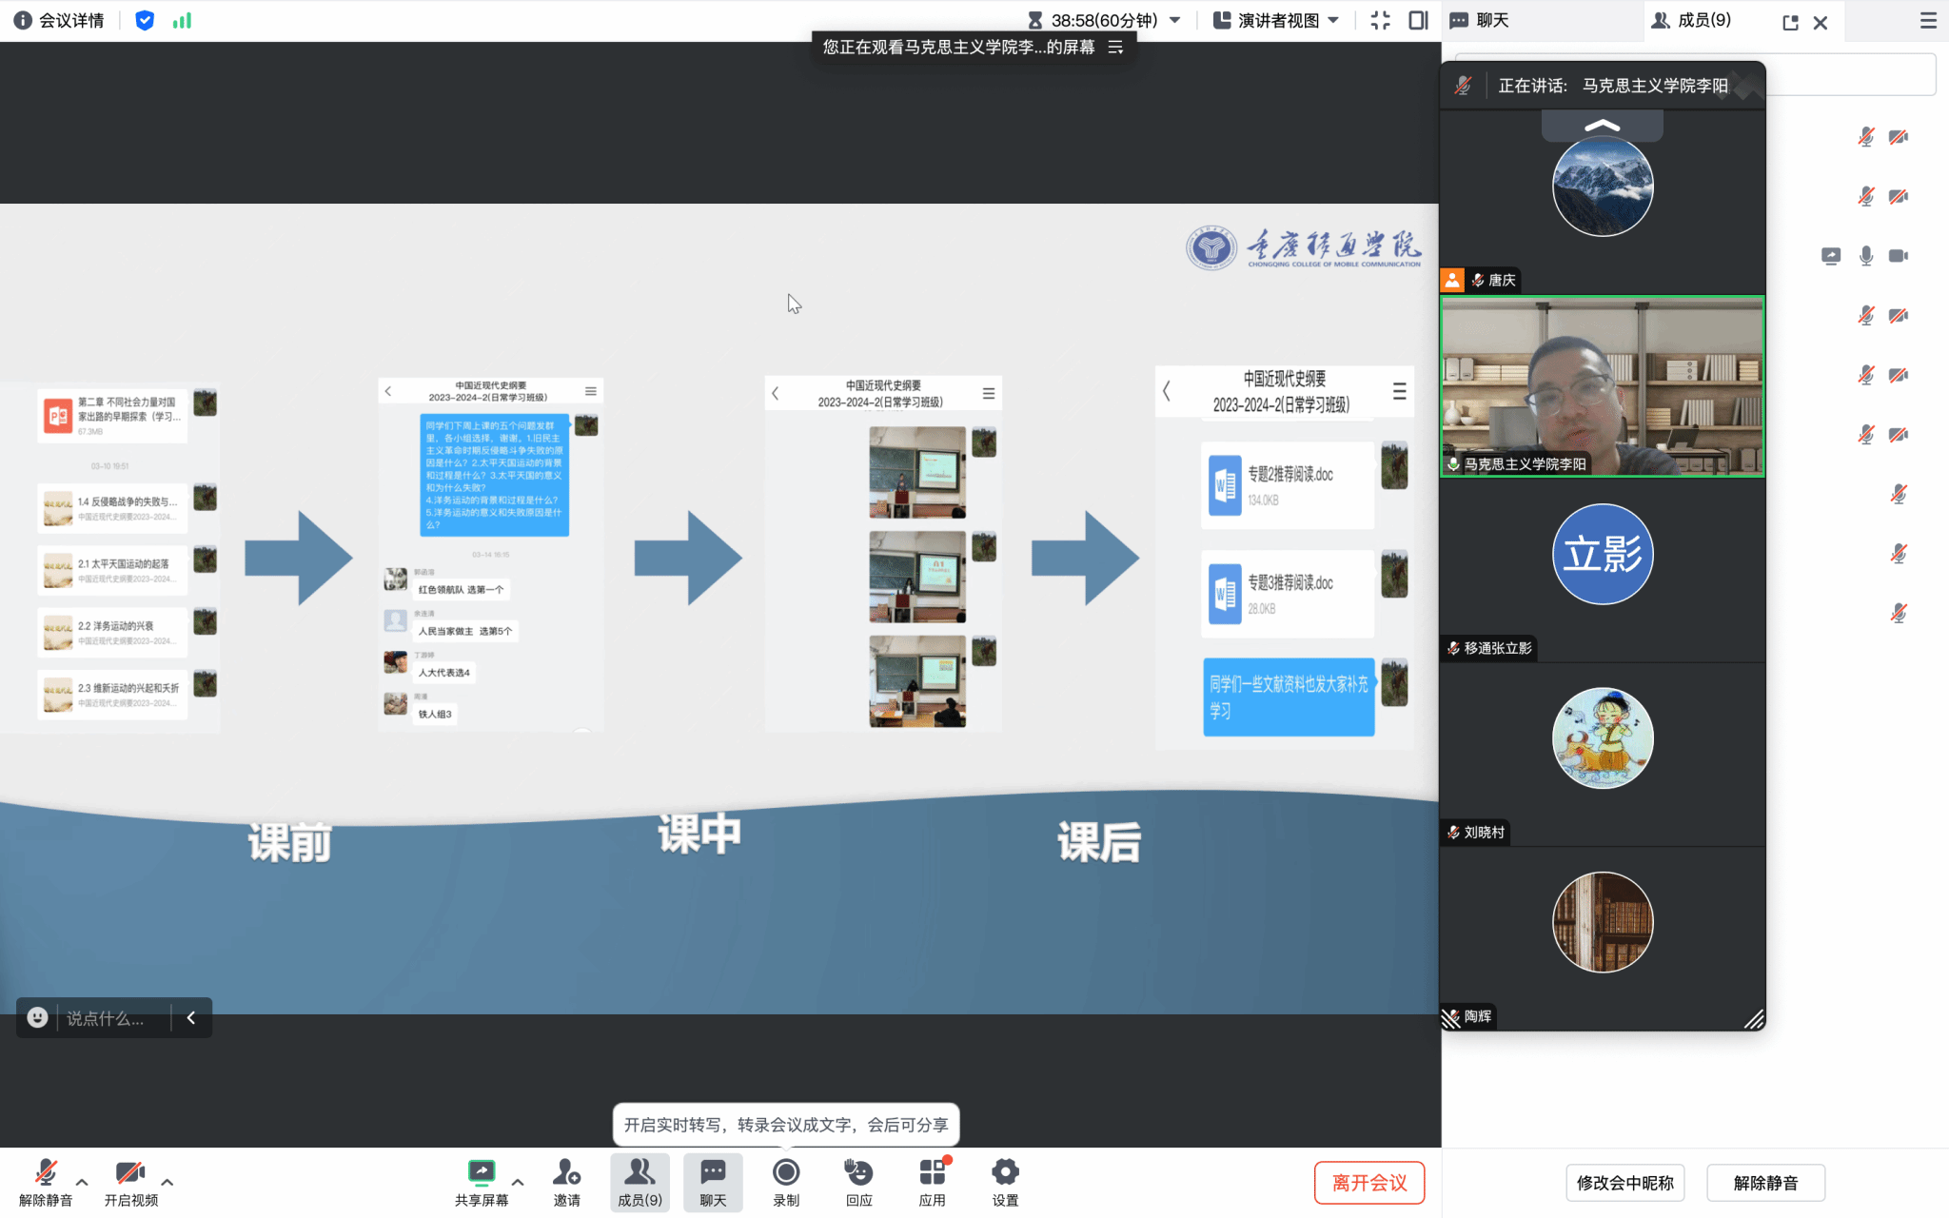Viewport: 1949px width, 1218px height.
Task: Expand audio options arrow beside 解除静音
Action: [x=82, y=1183]
